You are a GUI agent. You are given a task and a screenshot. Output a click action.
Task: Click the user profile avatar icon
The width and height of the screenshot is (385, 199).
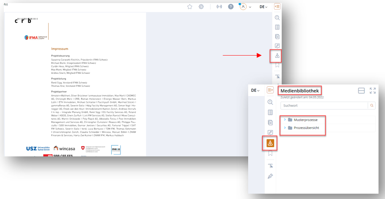click(x=243, y=7)
